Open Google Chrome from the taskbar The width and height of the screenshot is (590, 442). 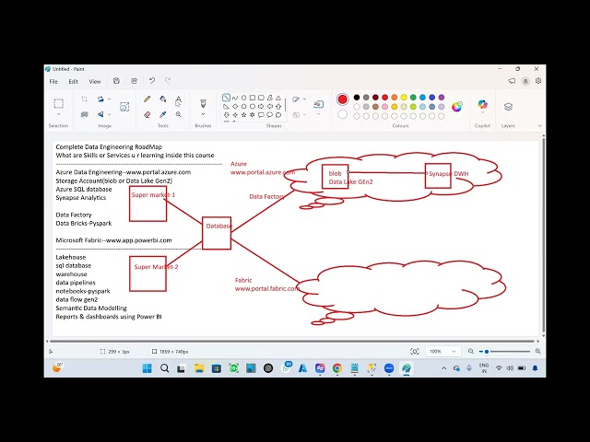(x=337, y=368)
